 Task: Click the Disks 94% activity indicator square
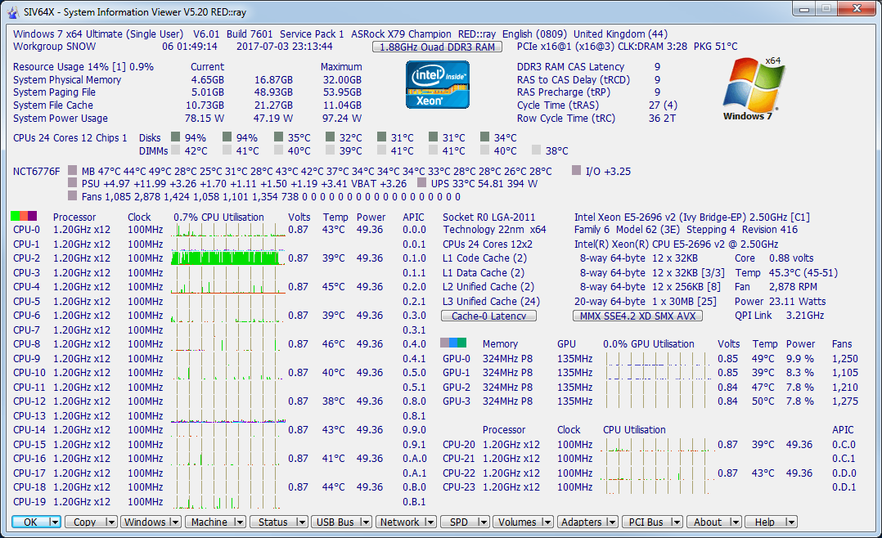click(175, 138)
